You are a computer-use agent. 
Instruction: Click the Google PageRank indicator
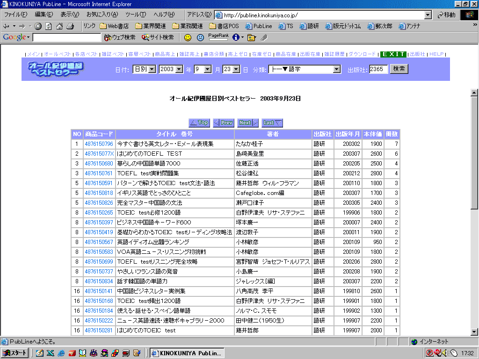click(x=218, y=37)
